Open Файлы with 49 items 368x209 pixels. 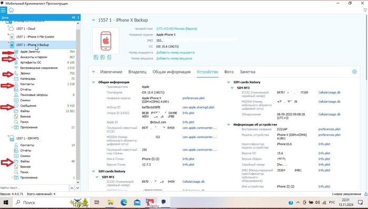pyautogui.click(x=25, y=161)
